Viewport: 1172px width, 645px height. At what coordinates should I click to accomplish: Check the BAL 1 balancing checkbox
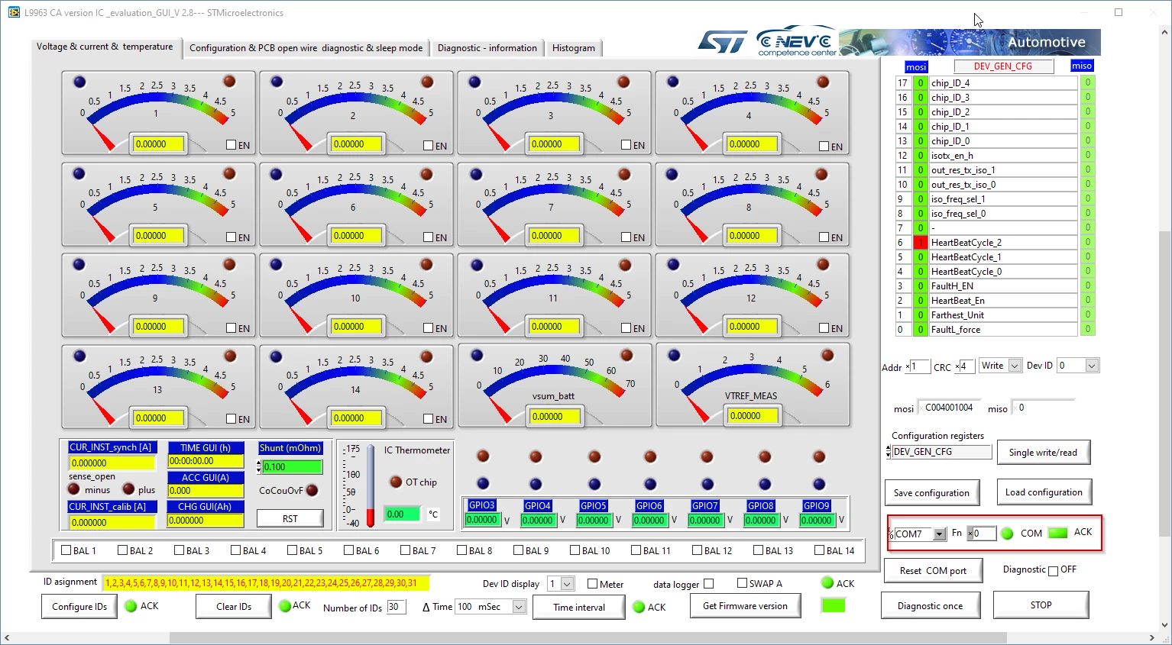66,550
